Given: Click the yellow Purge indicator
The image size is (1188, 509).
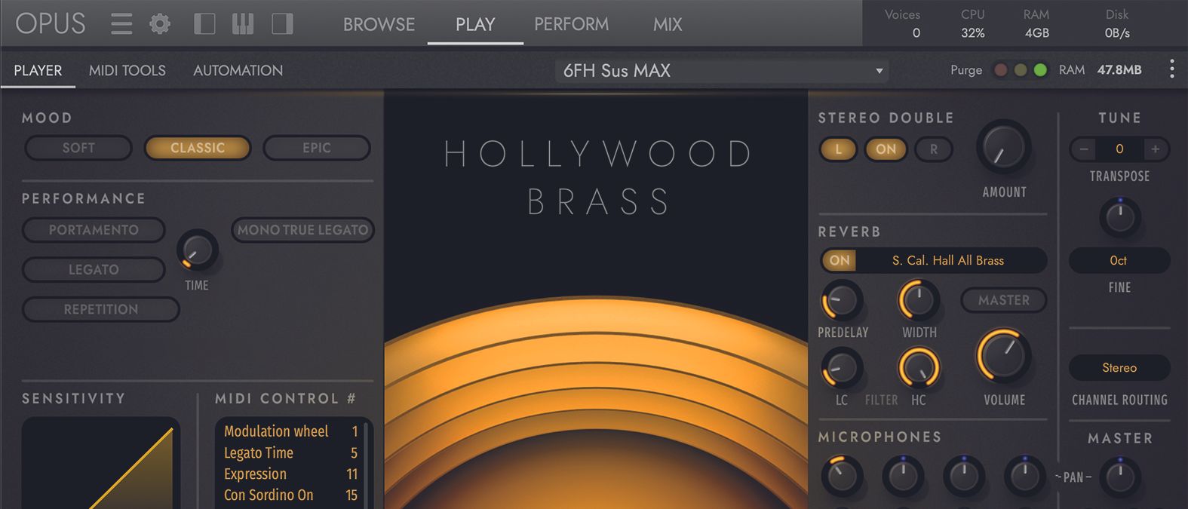Looking at the screenshot, I should 1021,70.
